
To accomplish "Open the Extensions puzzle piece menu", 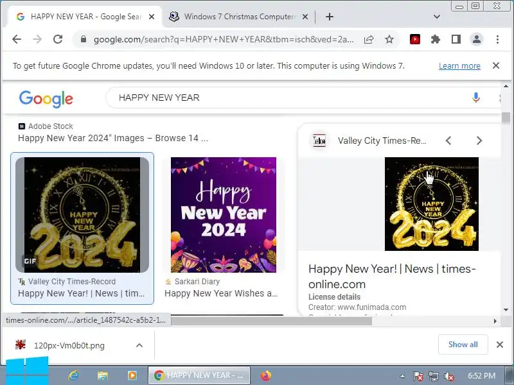I will 436,40.
